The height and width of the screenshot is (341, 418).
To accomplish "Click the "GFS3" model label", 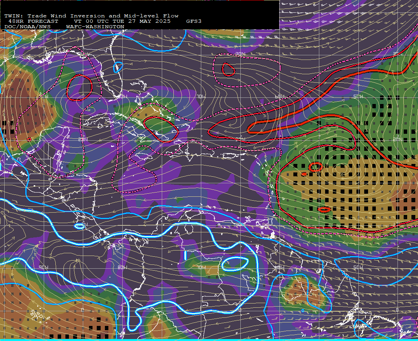I will pyautogui.click(x=194, y=21).
